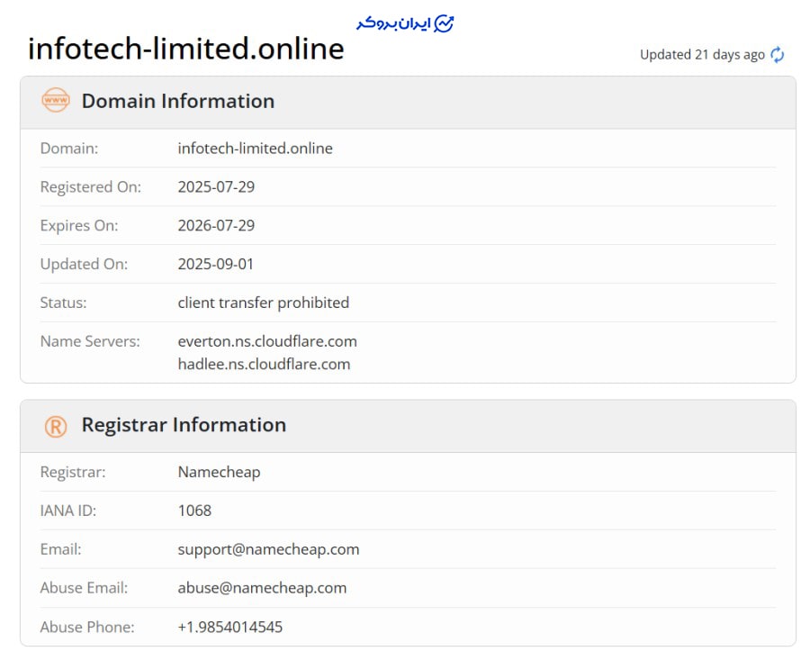This screenshot has height=660, width=810.
Task: Click the IANA ID value 1068
Action: click(x=194, y=511)
